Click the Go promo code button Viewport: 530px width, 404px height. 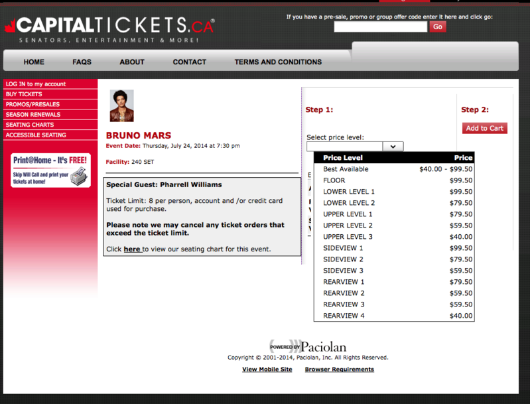pyautogui.click(x=438, y=27)
